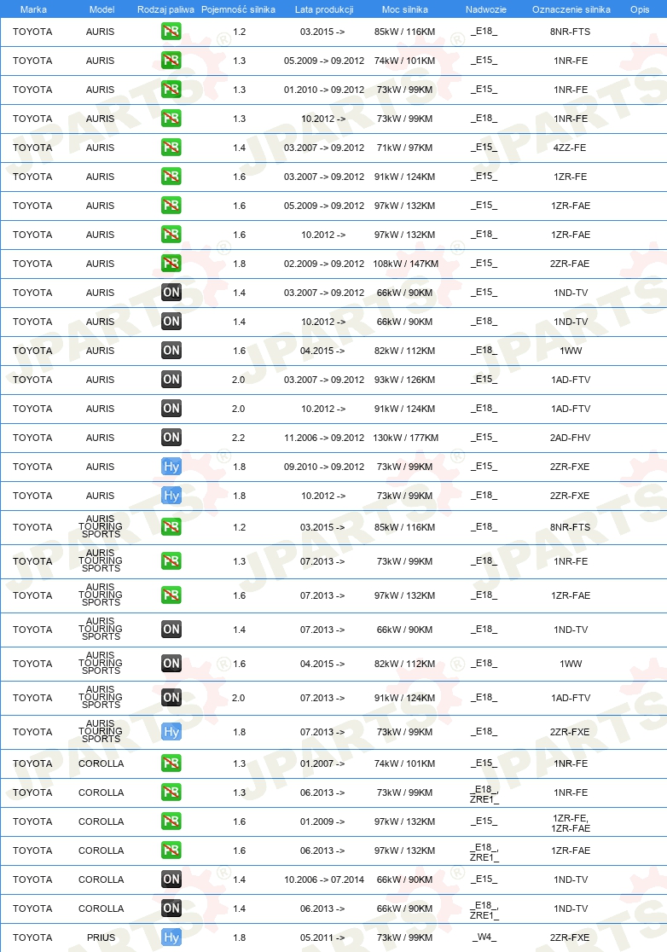The width and height of the screenshot is (667, 952).
Task: Click the Model column header
Action: click(102, 9)
